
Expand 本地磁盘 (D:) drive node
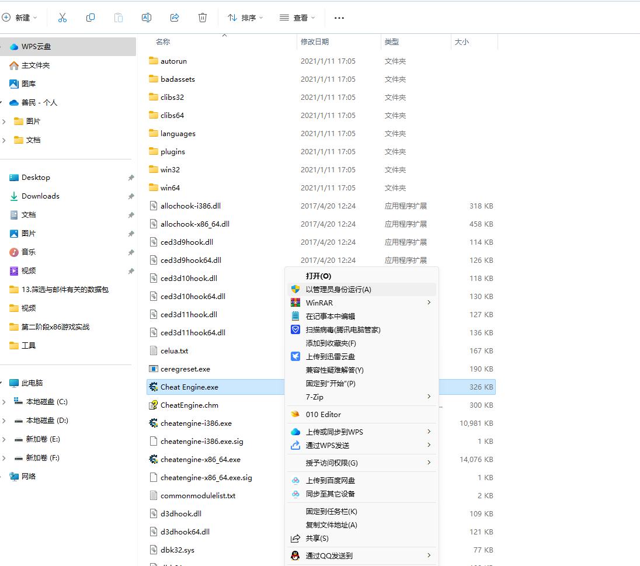(4, 421)
